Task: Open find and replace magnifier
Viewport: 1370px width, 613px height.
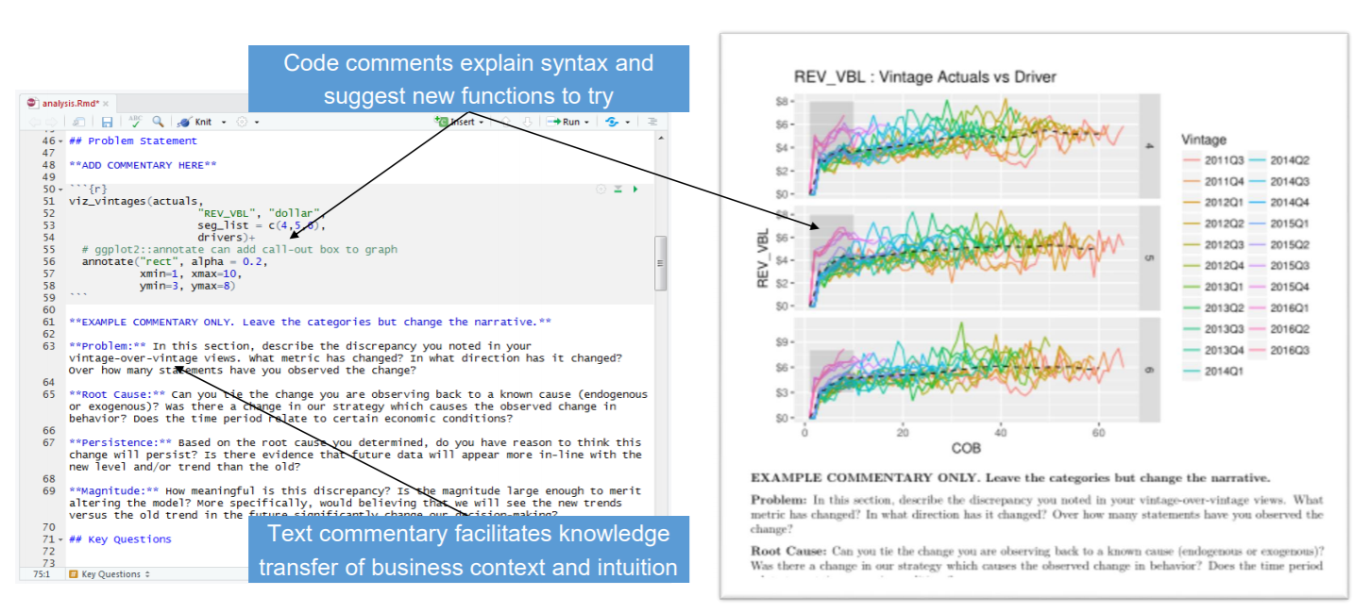Action: pos(158,122)
